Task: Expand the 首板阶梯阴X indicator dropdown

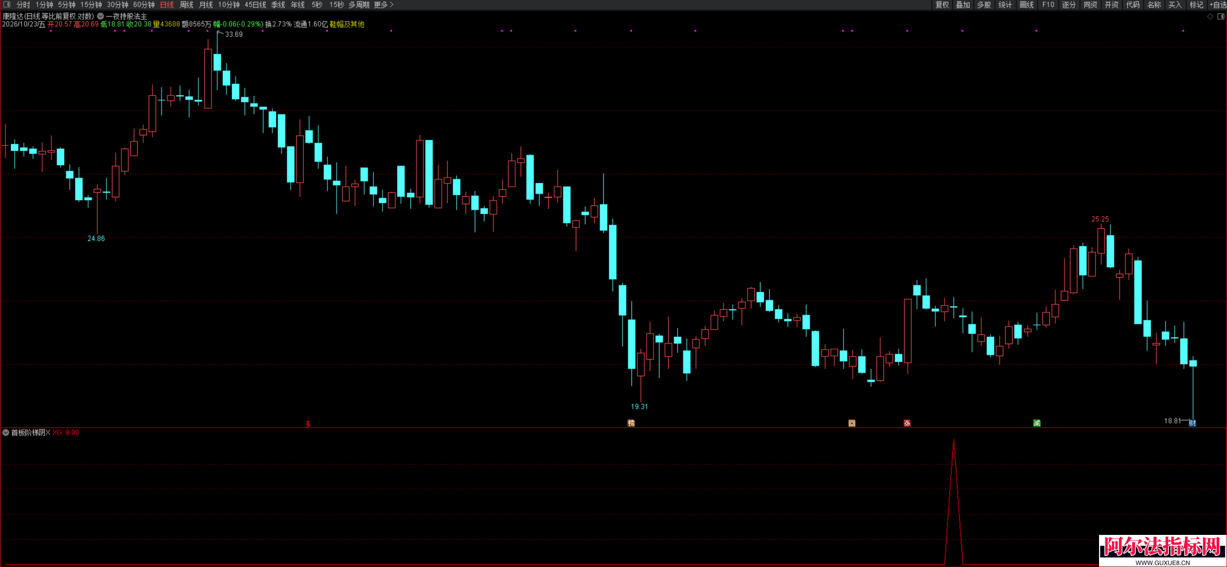Action: coord(6,432)
